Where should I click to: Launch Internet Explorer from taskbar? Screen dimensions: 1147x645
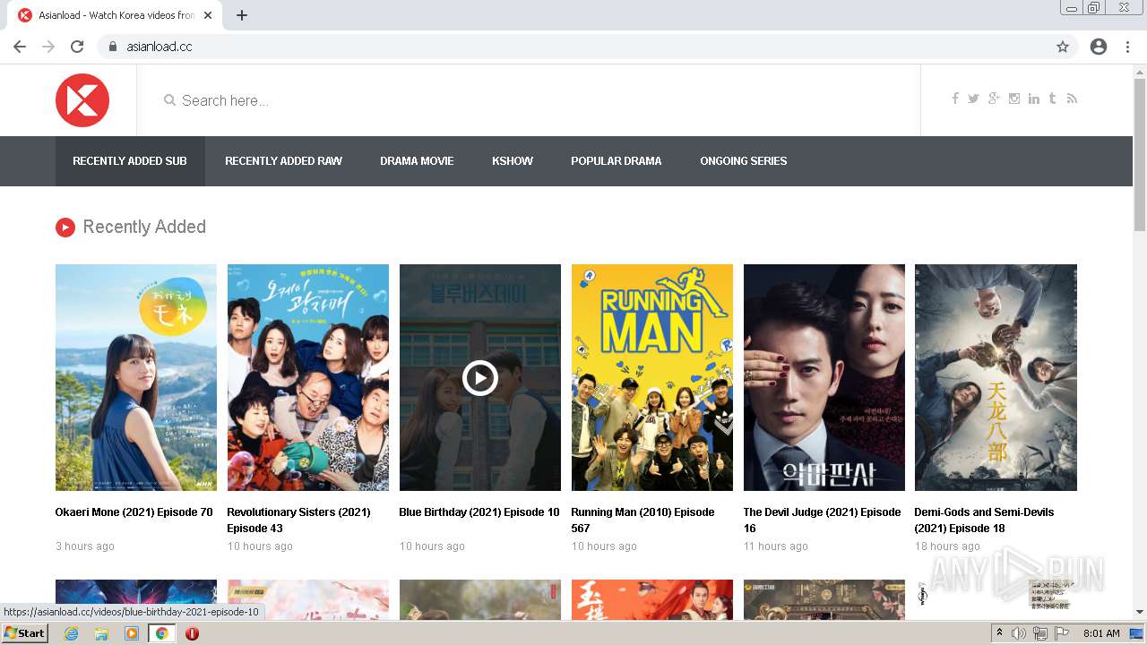pyautogui.click(x=71, y=633)
